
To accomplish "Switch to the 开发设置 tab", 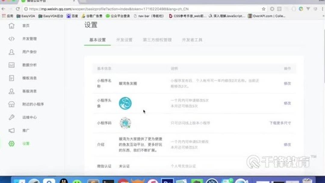I will pos(125,39).
